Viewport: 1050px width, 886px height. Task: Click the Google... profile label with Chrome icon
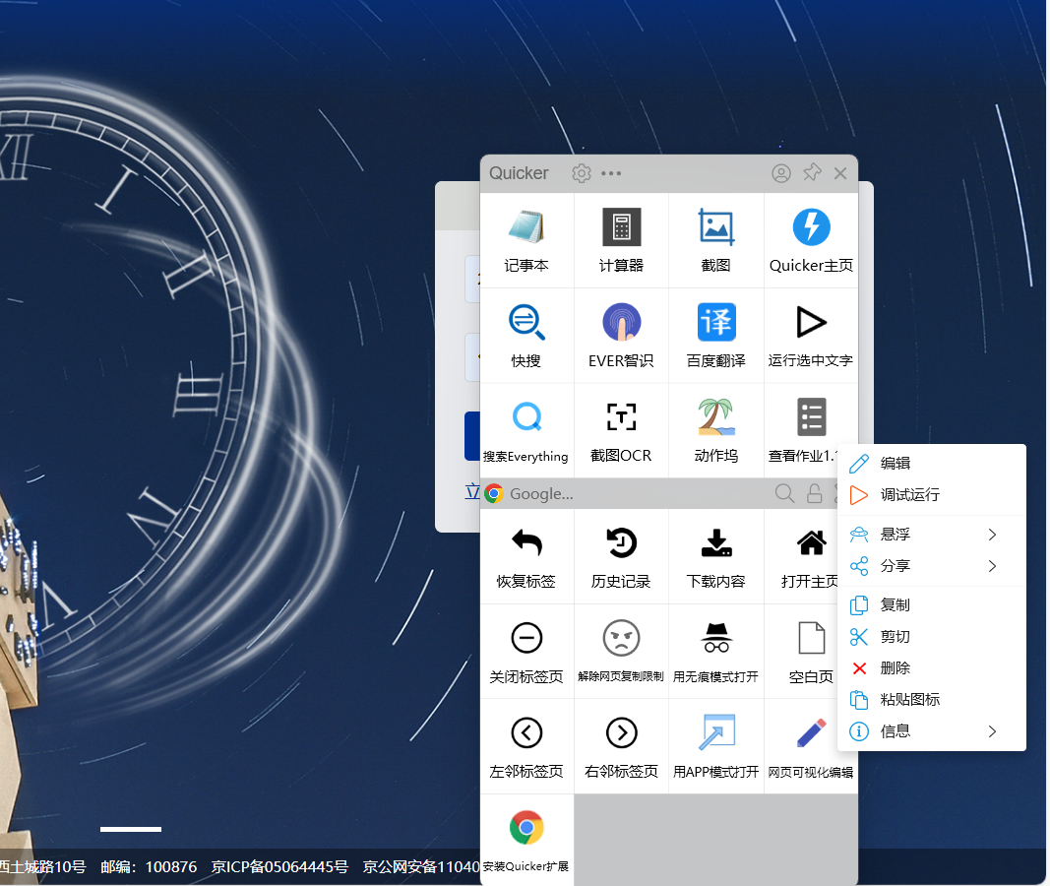click(x=529, y=493)
